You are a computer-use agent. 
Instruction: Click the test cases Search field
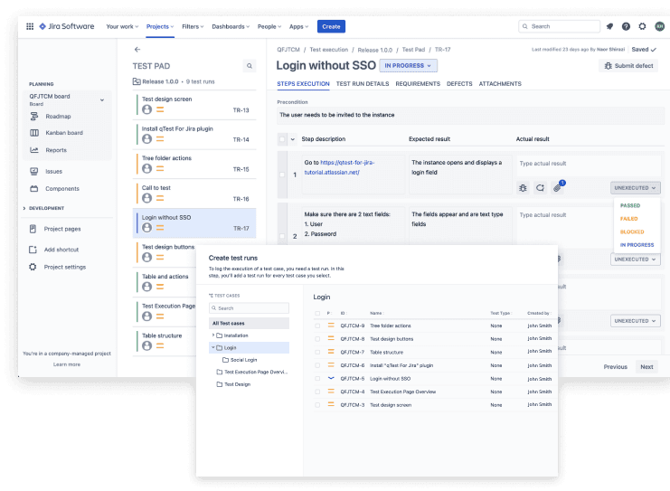[249, 308]
